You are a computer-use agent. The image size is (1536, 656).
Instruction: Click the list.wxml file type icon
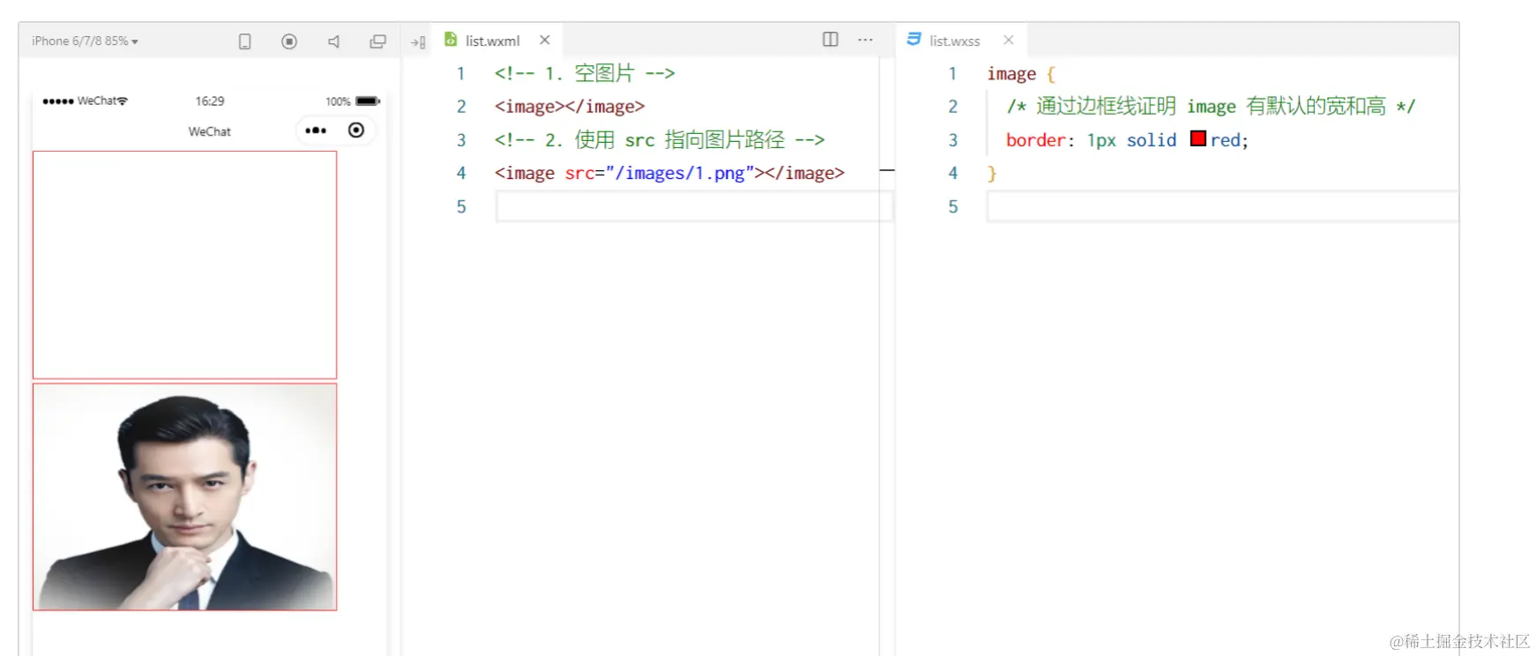[451, 40]
